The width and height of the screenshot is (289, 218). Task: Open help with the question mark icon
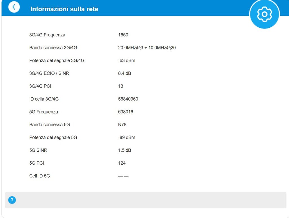[12, 200]
